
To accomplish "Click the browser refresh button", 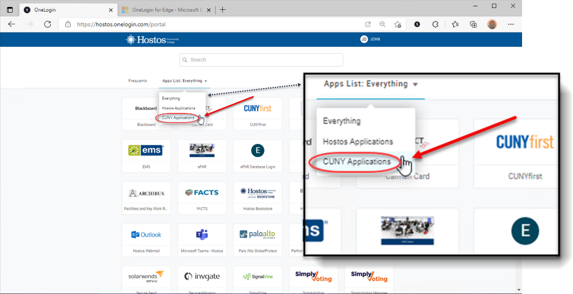I will (47, 24).
